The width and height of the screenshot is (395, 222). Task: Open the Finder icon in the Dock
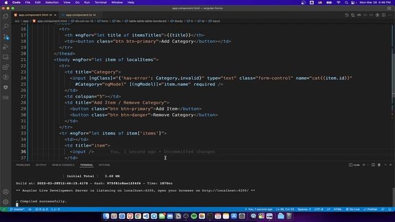(106, 216)
